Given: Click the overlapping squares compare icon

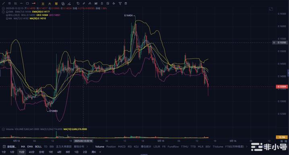Looking at the screenshot, I should (x=63, y=4).
